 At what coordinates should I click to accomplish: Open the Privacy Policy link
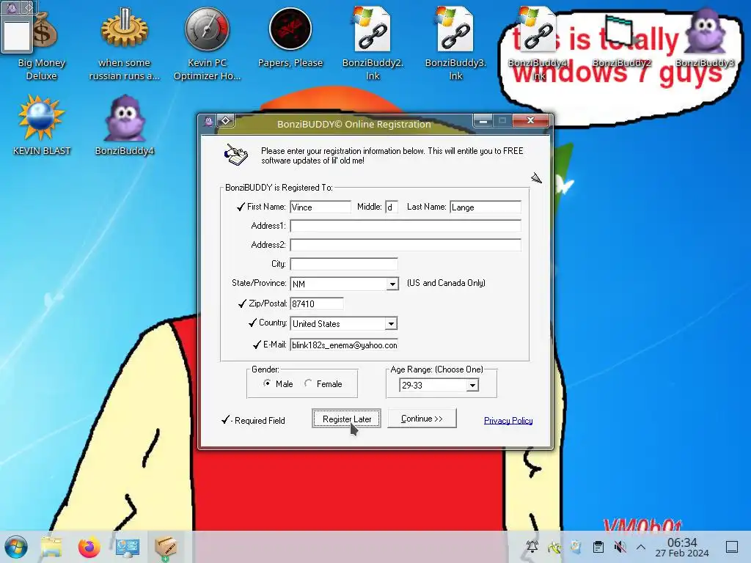(x=508, y=420)
